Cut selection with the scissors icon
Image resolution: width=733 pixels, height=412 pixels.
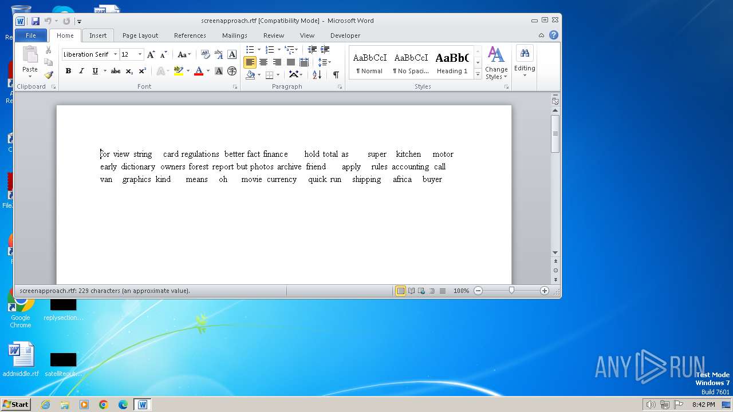coord(48,50)
